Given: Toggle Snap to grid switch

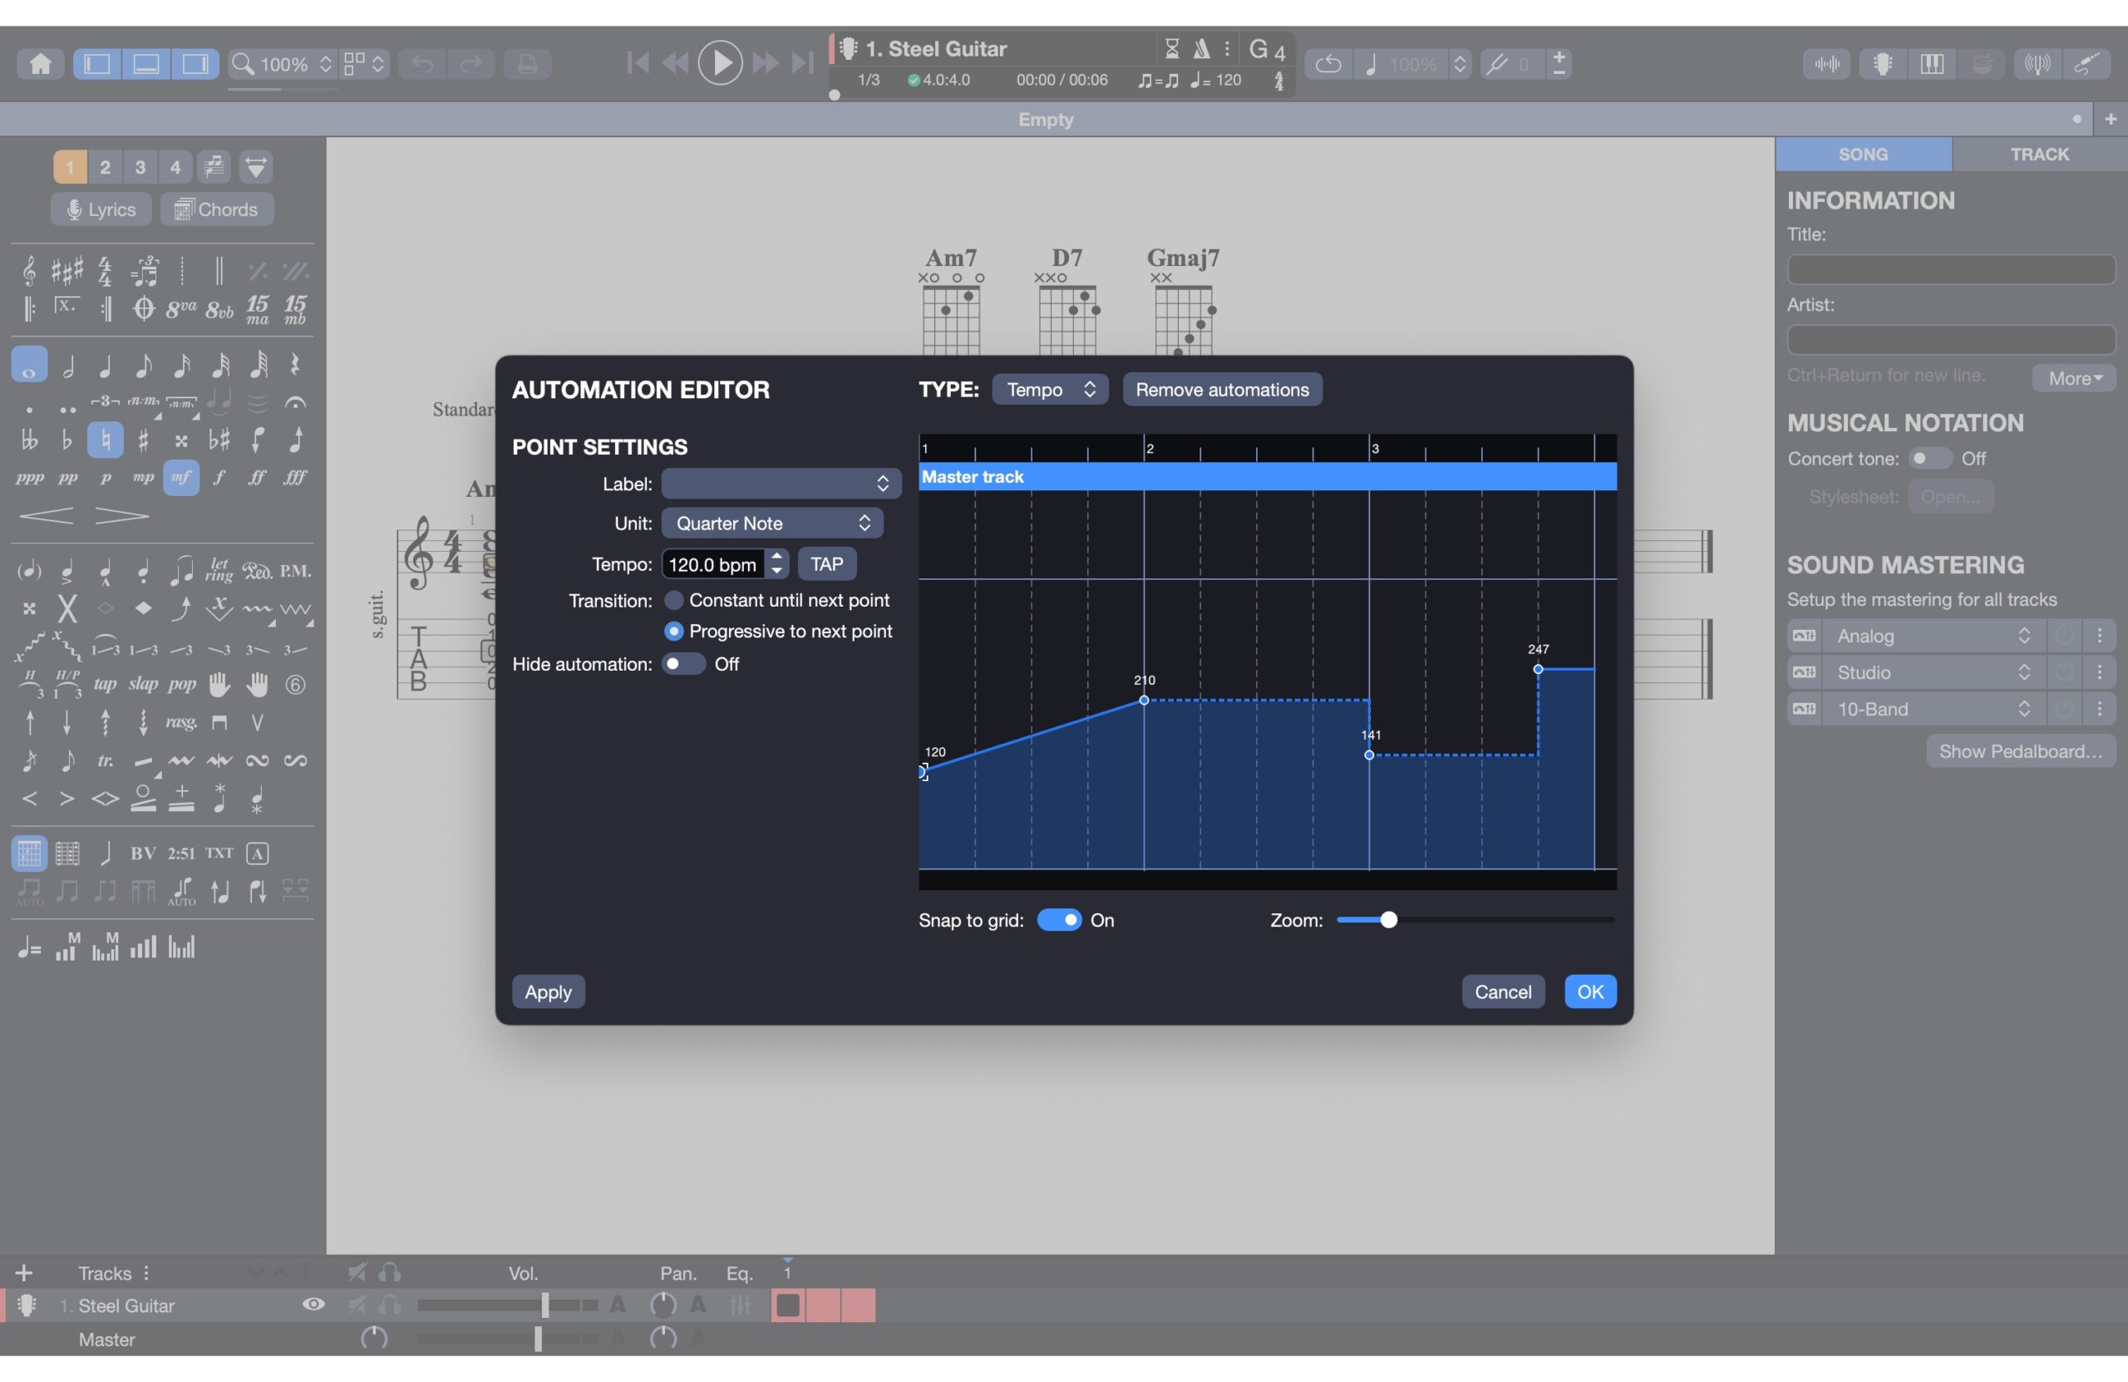Looking at the screenshot, I should coord(1059,920).
